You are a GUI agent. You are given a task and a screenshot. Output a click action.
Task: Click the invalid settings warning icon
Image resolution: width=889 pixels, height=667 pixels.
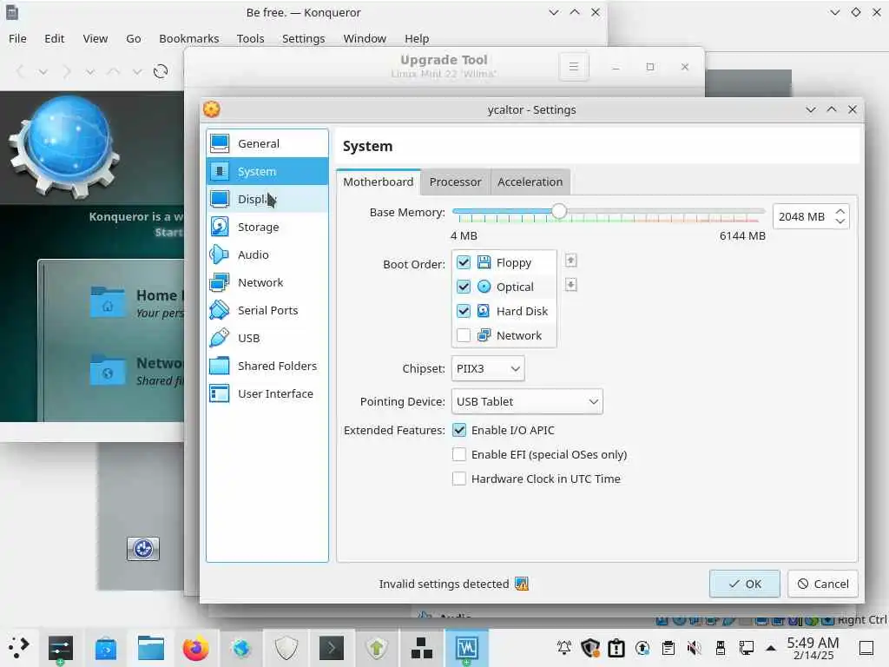point(522,584)
